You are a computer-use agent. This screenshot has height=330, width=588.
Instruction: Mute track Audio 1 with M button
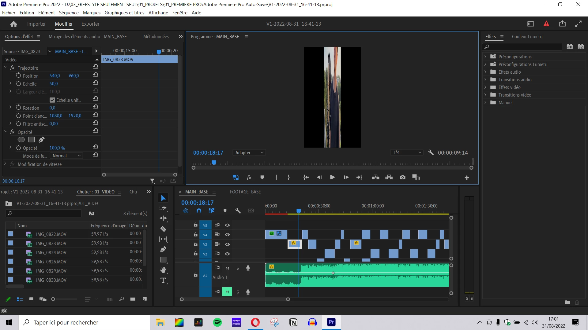point(227,268)
